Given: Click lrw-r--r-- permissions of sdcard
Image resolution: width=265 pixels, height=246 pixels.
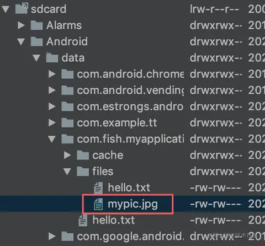Looking at the screenshot, I should click(x=215, y=9).
